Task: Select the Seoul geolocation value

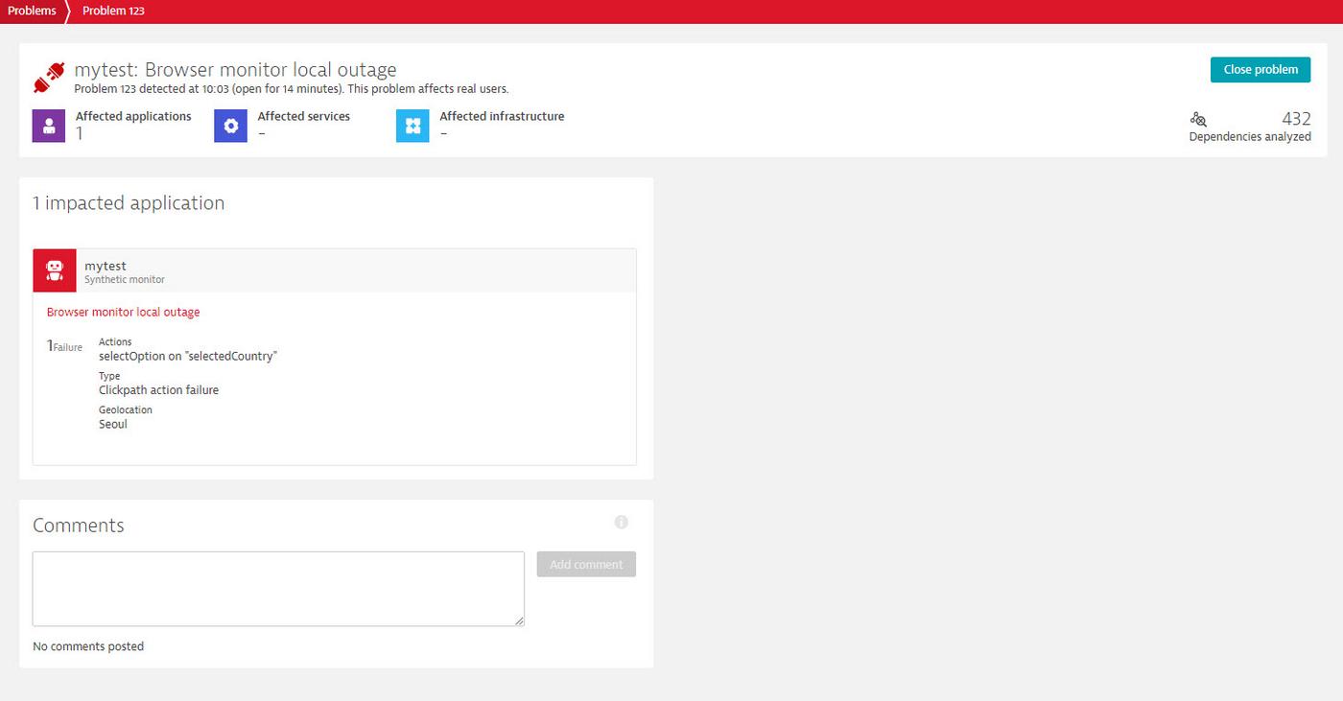Action: coord(112,424)
